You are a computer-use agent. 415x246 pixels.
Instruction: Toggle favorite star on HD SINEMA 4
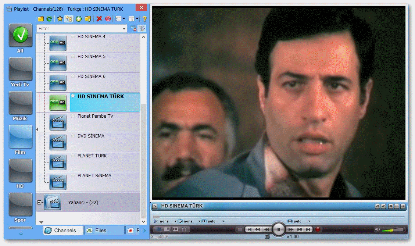point(73,36)
